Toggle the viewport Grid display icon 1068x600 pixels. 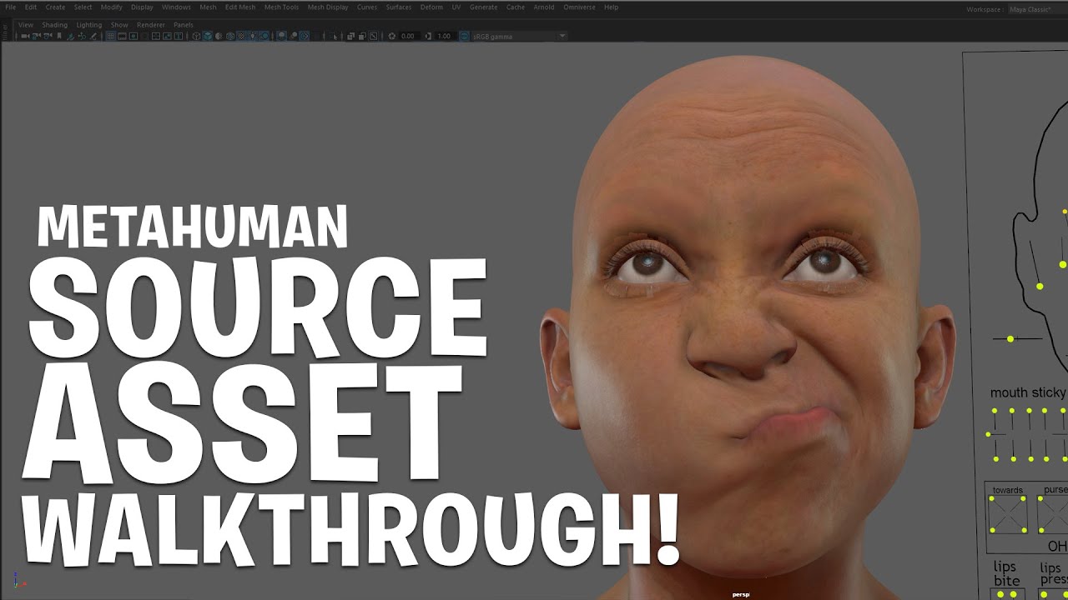[111, 36]
